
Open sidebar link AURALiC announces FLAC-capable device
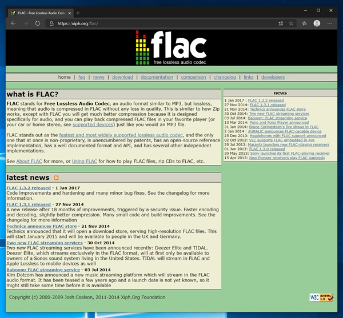pyautogui.click(x=285, y=131)
